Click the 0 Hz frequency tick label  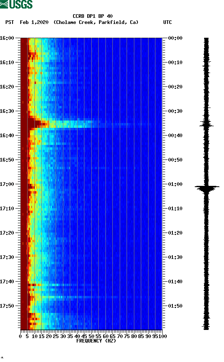(x=20, y=336)
